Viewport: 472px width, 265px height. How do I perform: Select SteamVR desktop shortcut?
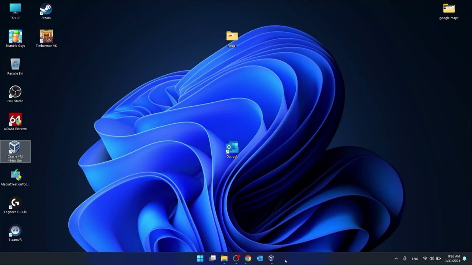tap(15, 233)
